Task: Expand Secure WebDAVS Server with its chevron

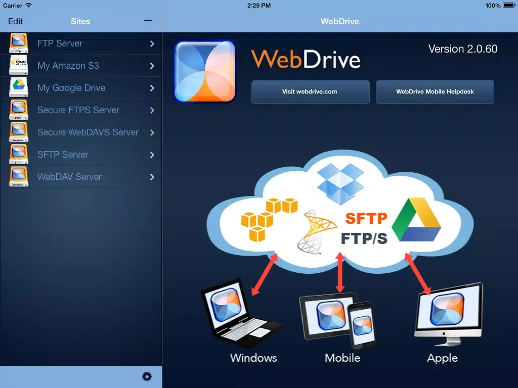Action: point(152,132)
